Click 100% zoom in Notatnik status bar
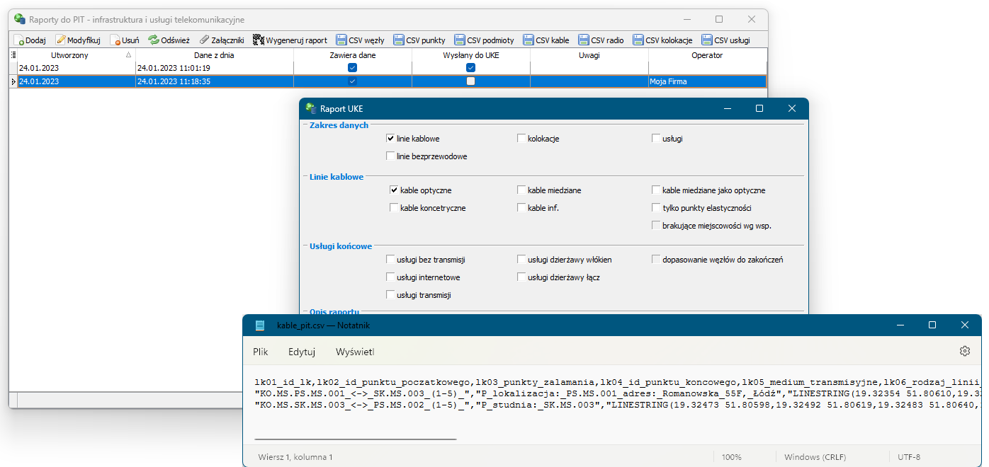This screenshot has width=989, height=467. (x=730, y=457)
